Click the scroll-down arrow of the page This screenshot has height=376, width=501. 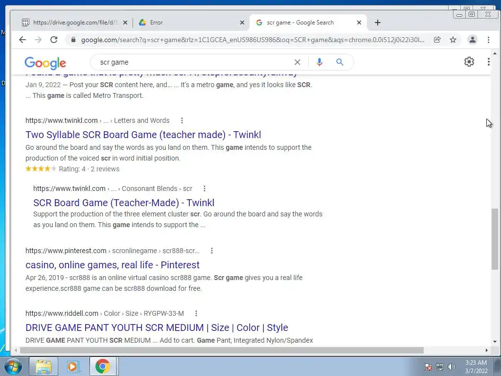(495, 342)
